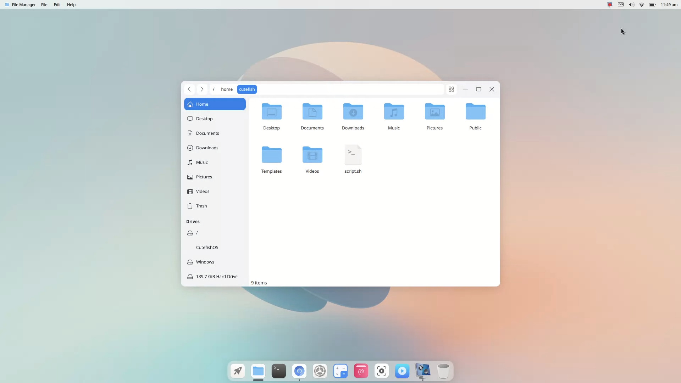The image size is (681, 383).
Task: Open the Help menu
Action: point(71,5)
